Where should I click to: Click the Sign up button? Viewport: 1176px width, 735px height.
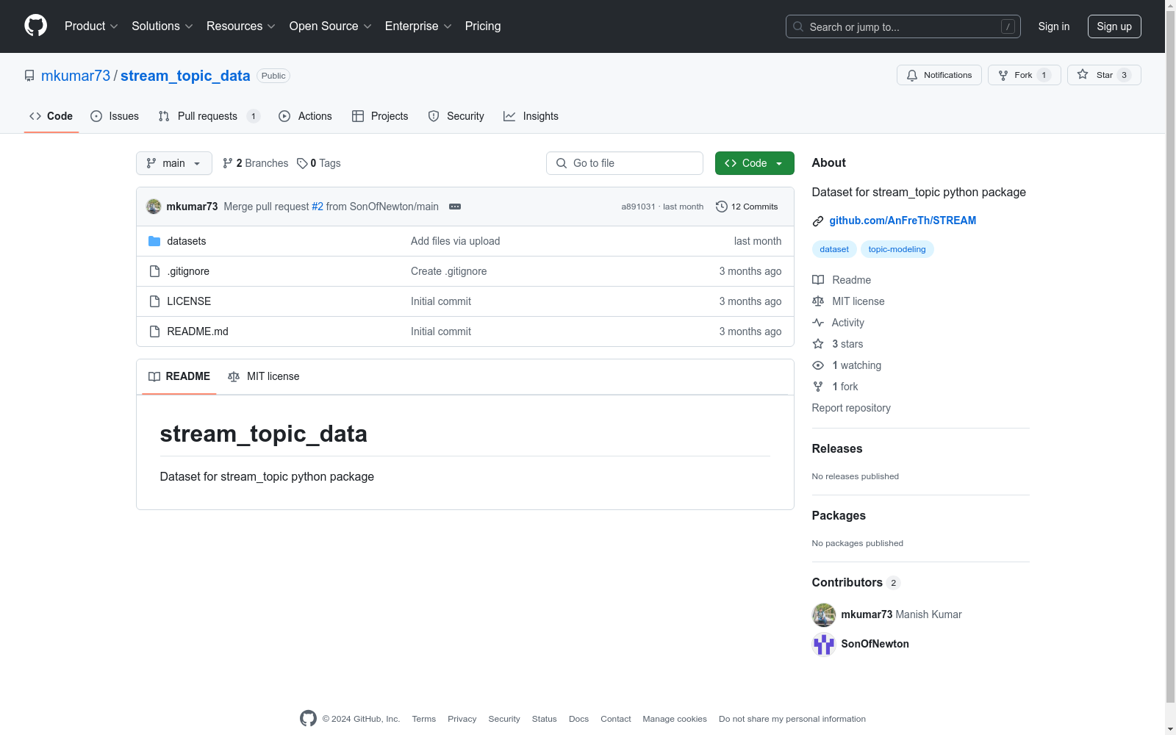click(1114, 26)
